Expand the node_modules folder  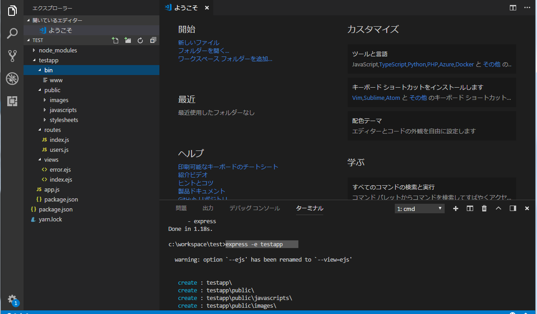(58, 50)
